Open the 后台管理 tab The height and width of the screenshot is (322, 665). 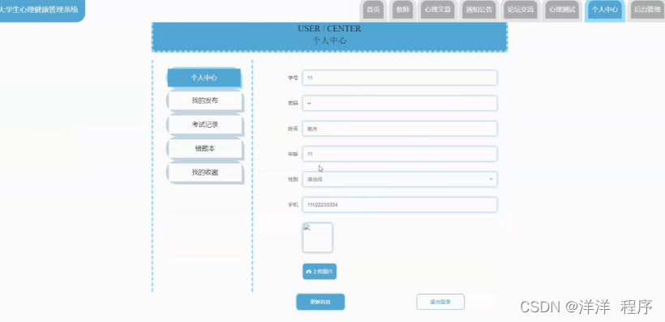pos(647,11)
